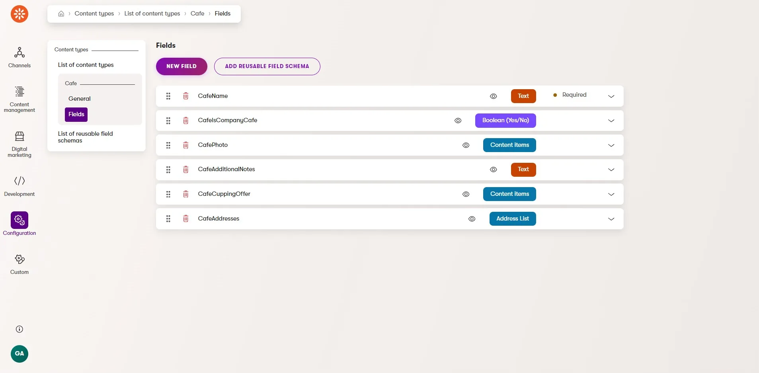Grab the CafeAdditionalNotes row drag handle

pos(168,170)
